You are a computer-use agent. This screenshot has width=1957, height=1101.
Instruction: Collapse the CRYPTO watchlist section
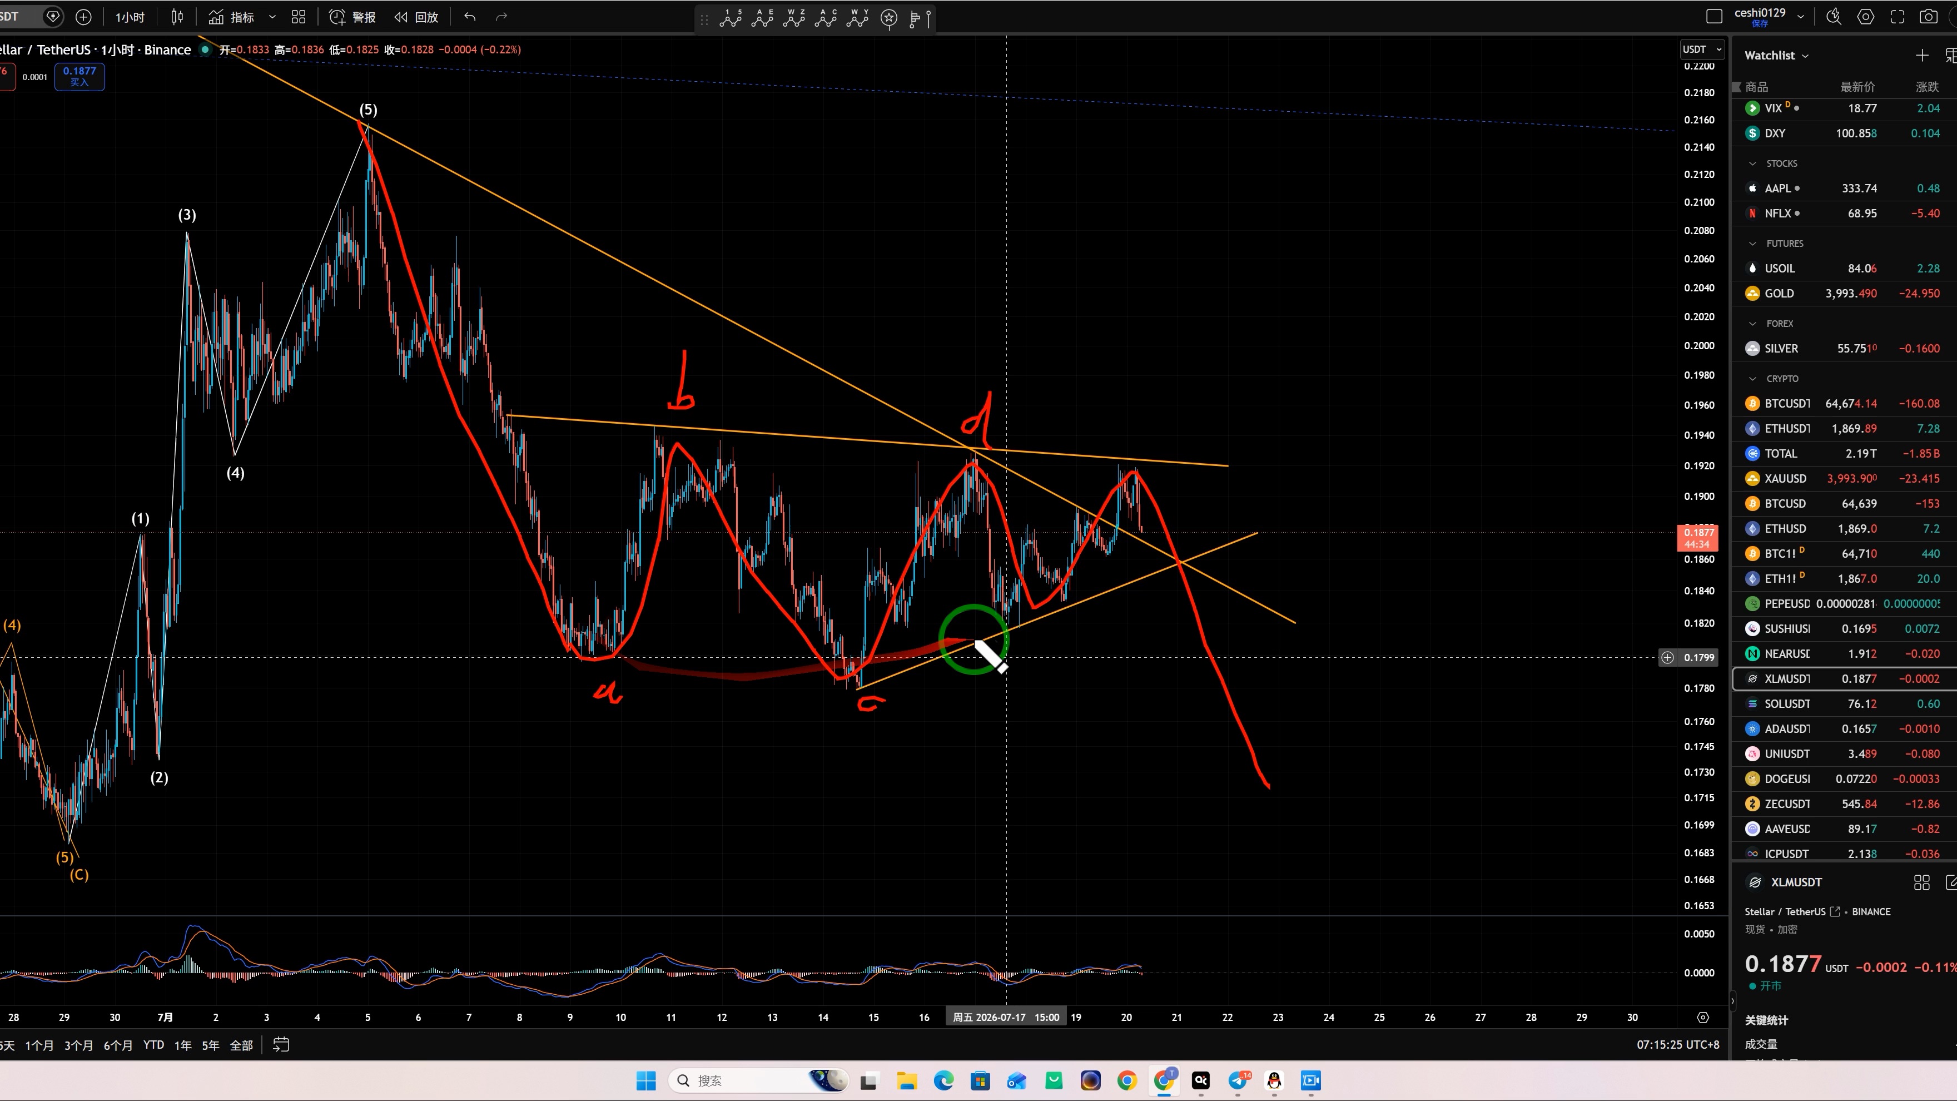pyautogui.click(x=1752, y=378)
